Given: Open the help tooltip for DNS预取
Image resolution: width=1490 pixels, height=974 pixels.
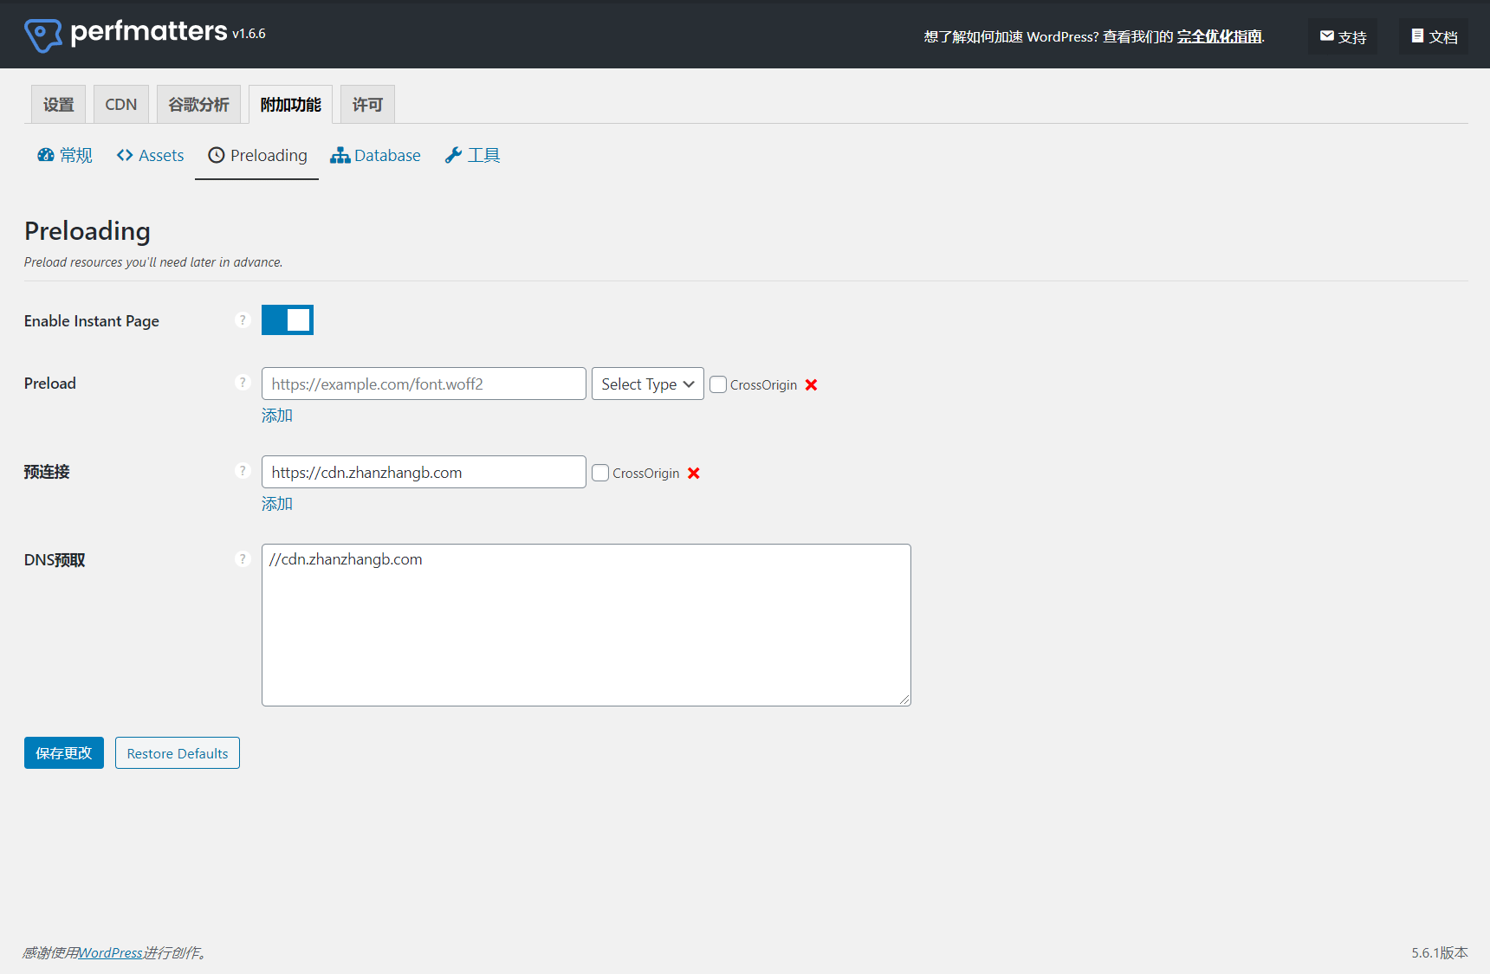Looking at the screenshot, I should [243, 559].
